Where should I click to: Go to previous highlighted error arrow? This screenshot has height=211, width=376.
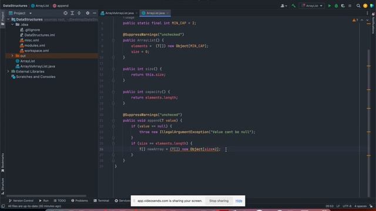362,21
